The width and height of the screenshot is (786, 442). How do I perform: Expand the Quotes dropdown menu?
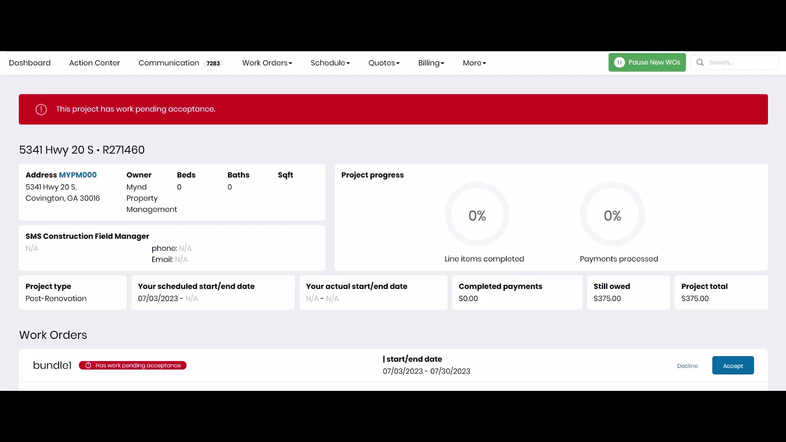click(x=384, y=63)
